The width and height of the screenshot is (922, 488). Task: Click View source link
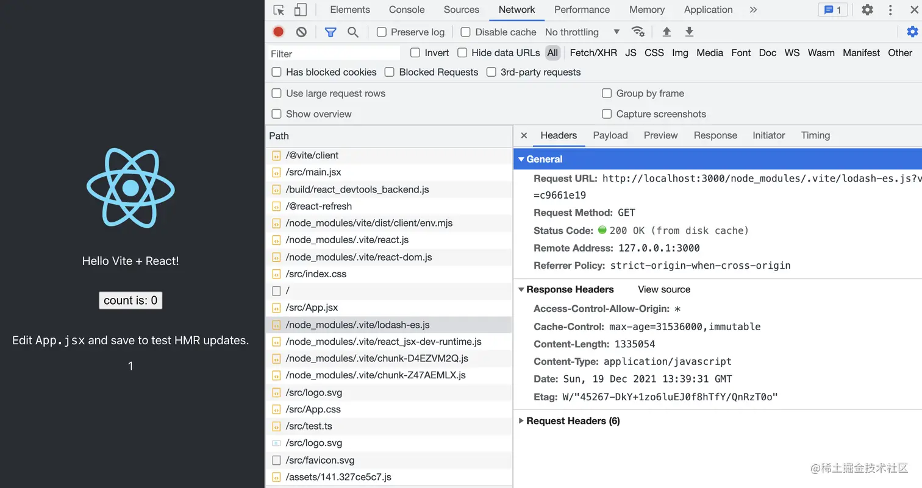click(x=664, y=289)
